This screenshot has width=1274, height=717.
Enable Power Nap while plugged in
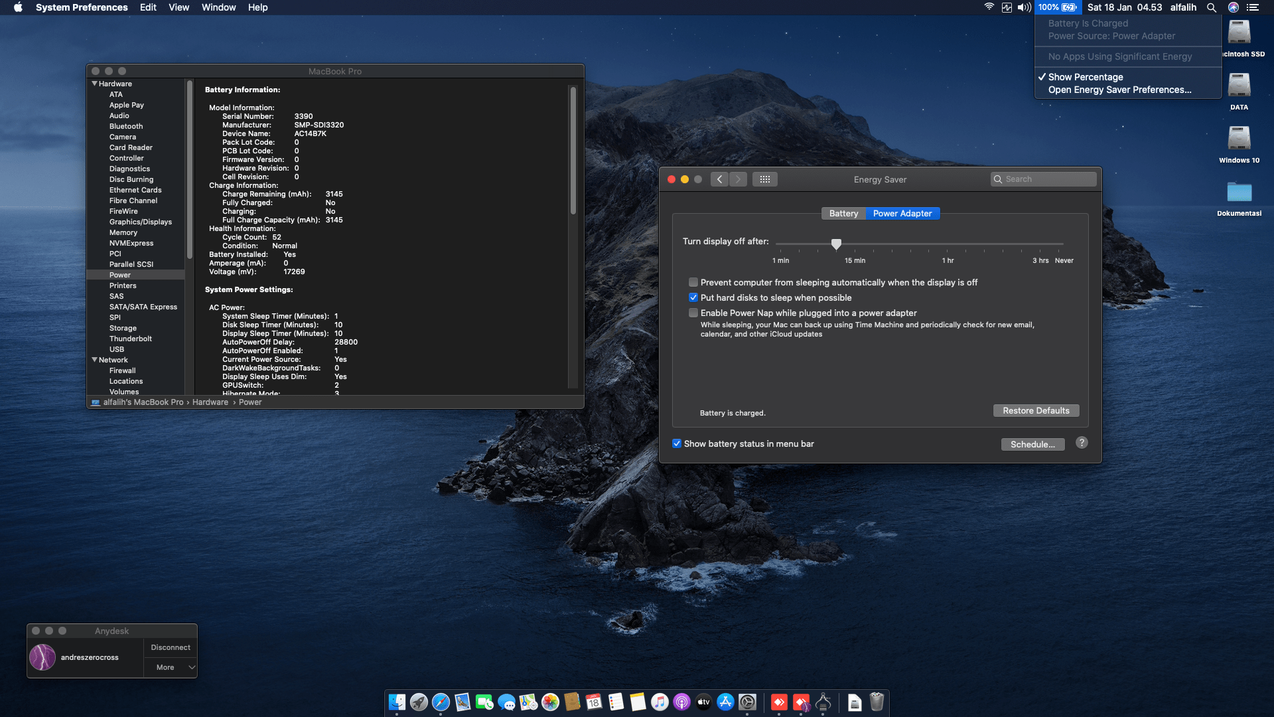(693, 313)
